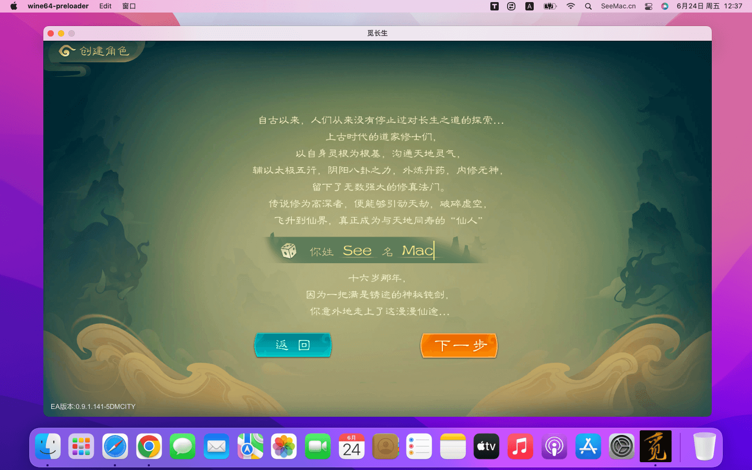Select the 觅长生 window title
The height and width of the screenshot is (470, 752).
377,33
